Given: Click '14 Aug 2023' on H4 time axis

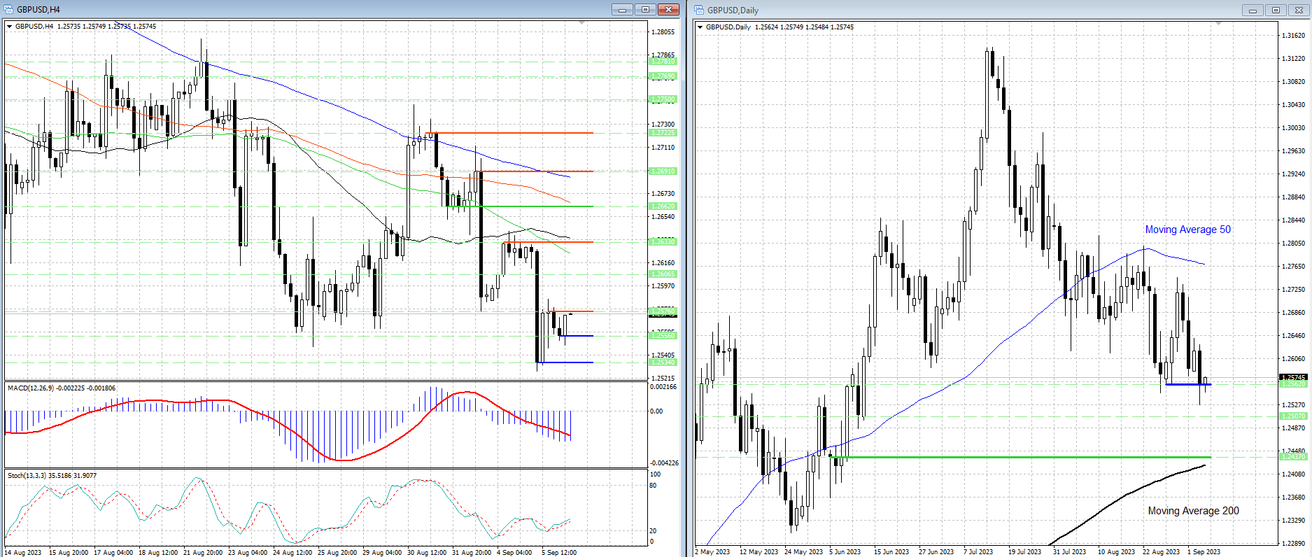Looking at the screenshot, I should [x=23, y=552].
